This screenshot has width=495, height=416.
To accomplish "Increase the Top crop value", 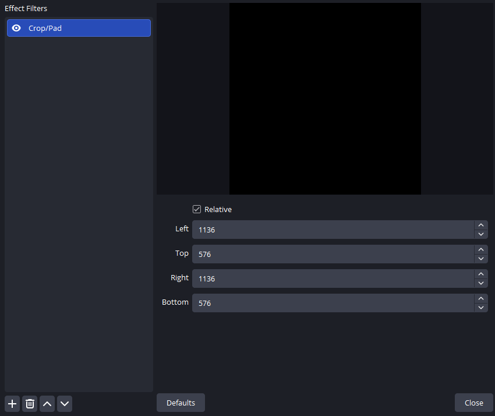I will (x=481, y=249).
